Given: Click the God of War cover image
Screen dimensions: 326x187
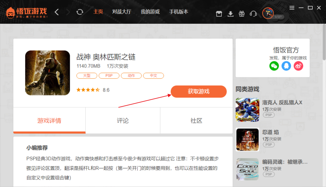Looking at the screenshot, I should point(48,73).
